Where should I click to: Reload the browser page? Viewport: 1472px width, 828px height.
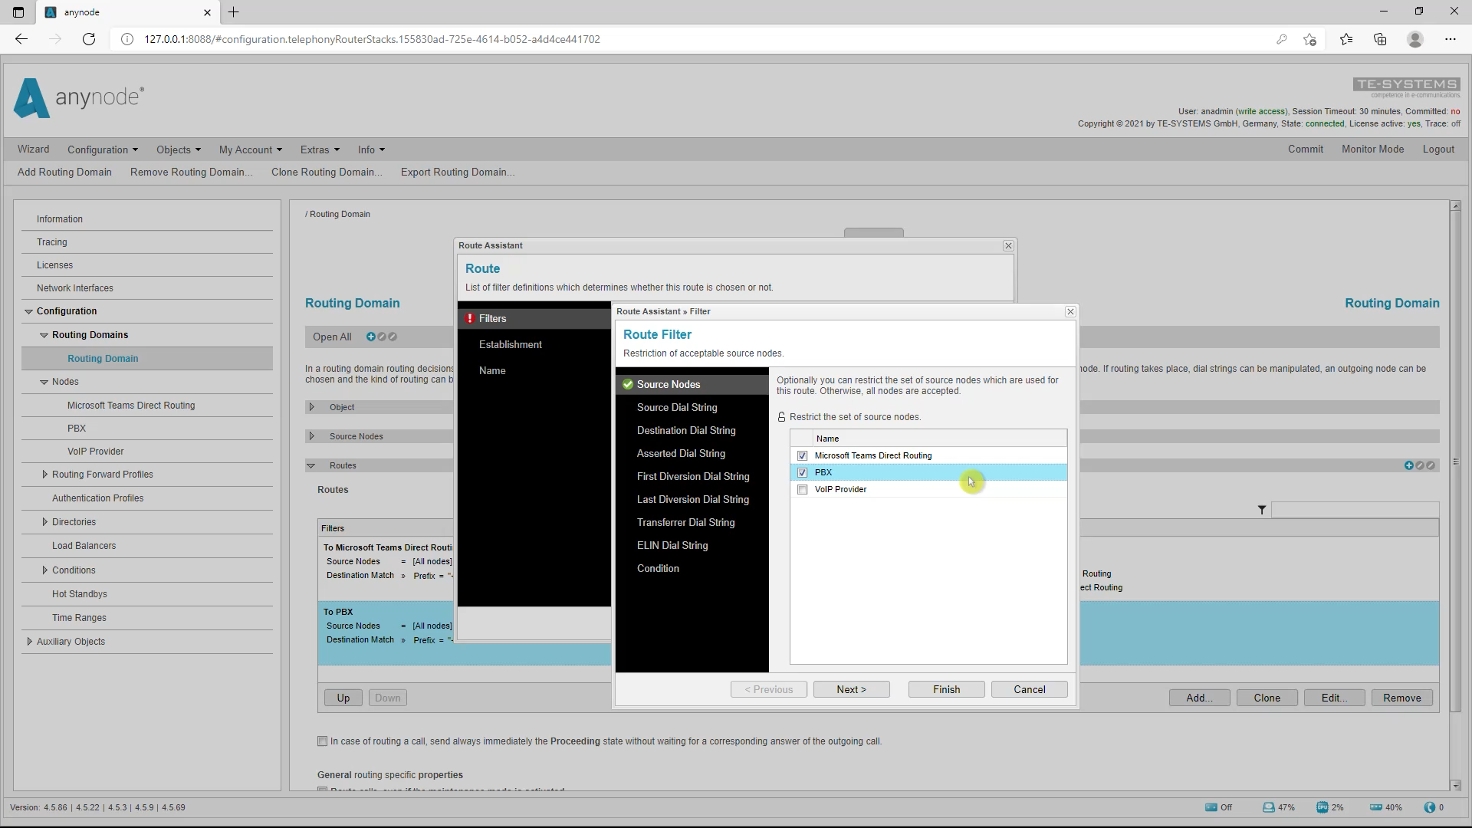pos(89,39)
